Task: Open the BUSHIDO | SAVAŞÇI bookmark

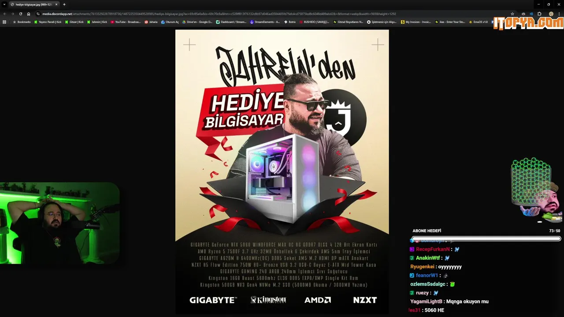Action: 314,22
